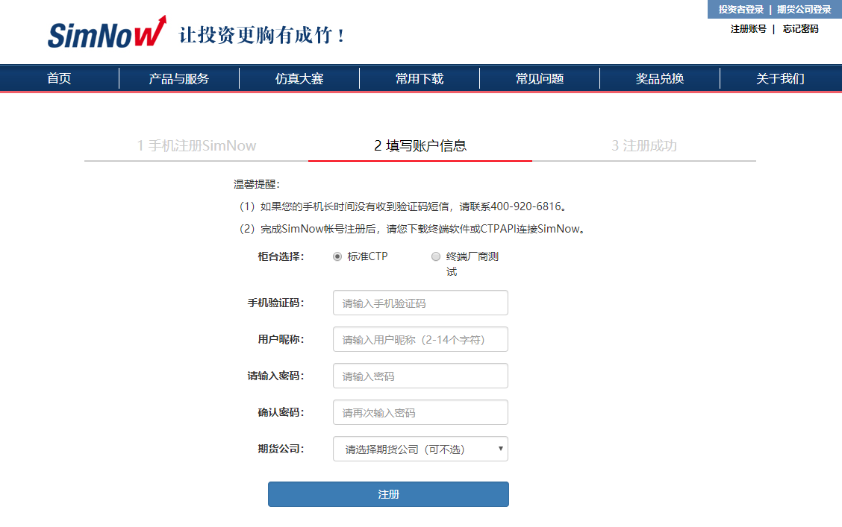Click the 用户昵称 text box

(x=420, y=339)
